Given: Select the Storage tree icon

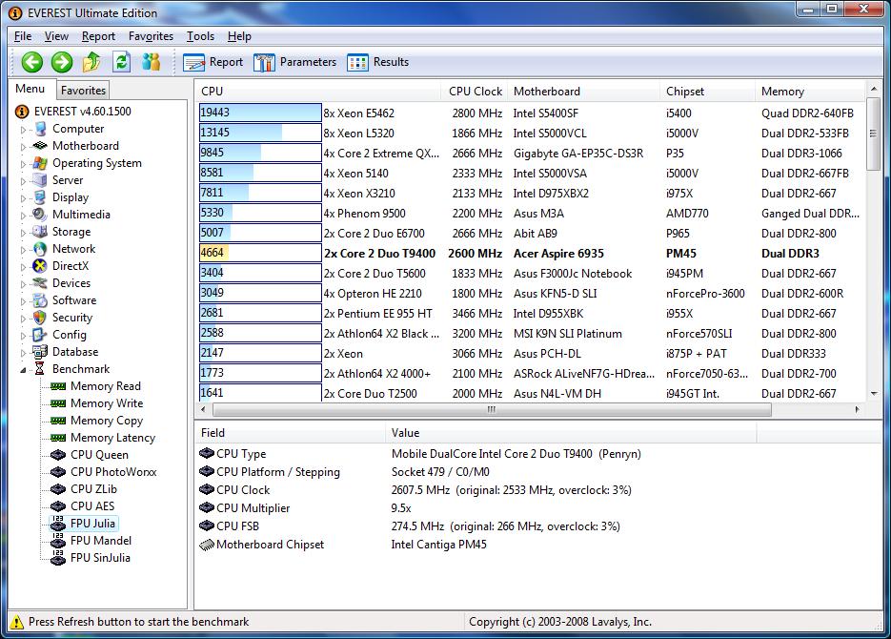Looking at the screenshot, I should [40, 232].
